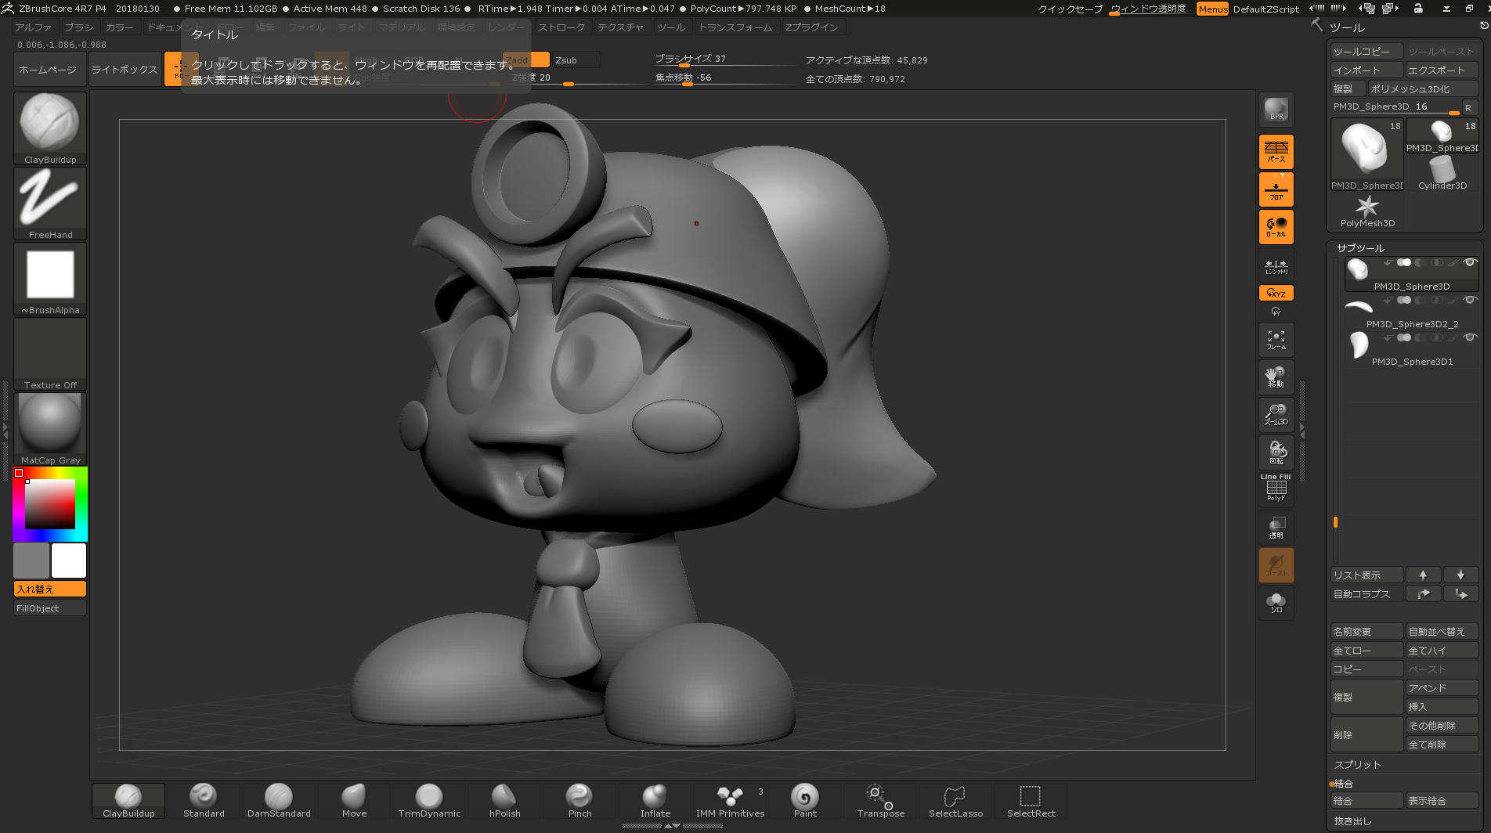This screenshot has width=1491, height=833.
Task: Expand the Extract (抜き出し) section
Action: (1352, 820)
